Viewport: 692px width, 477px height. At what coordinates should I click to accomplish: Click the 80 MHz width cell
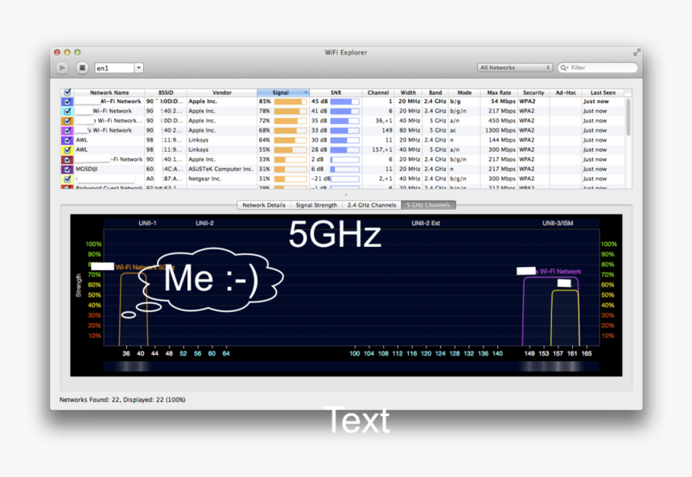click(x=410, y=130)
